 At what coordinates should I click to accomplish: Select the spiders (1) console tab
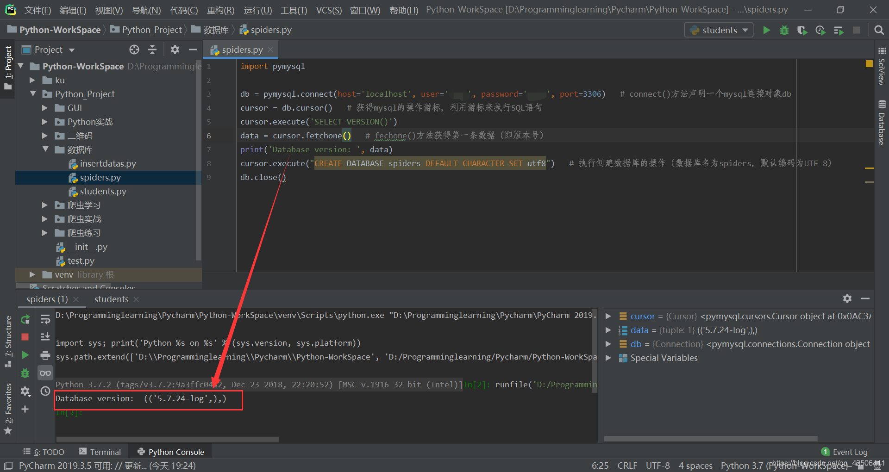(47, 299)
